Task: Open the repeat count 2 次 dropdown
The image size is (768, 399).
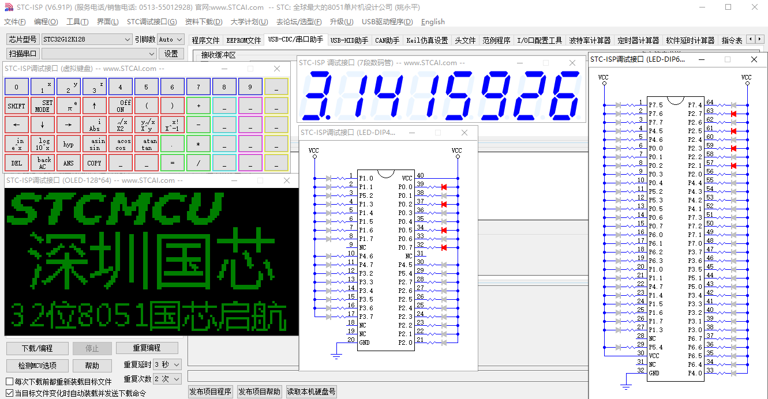Action: (167, 379)
